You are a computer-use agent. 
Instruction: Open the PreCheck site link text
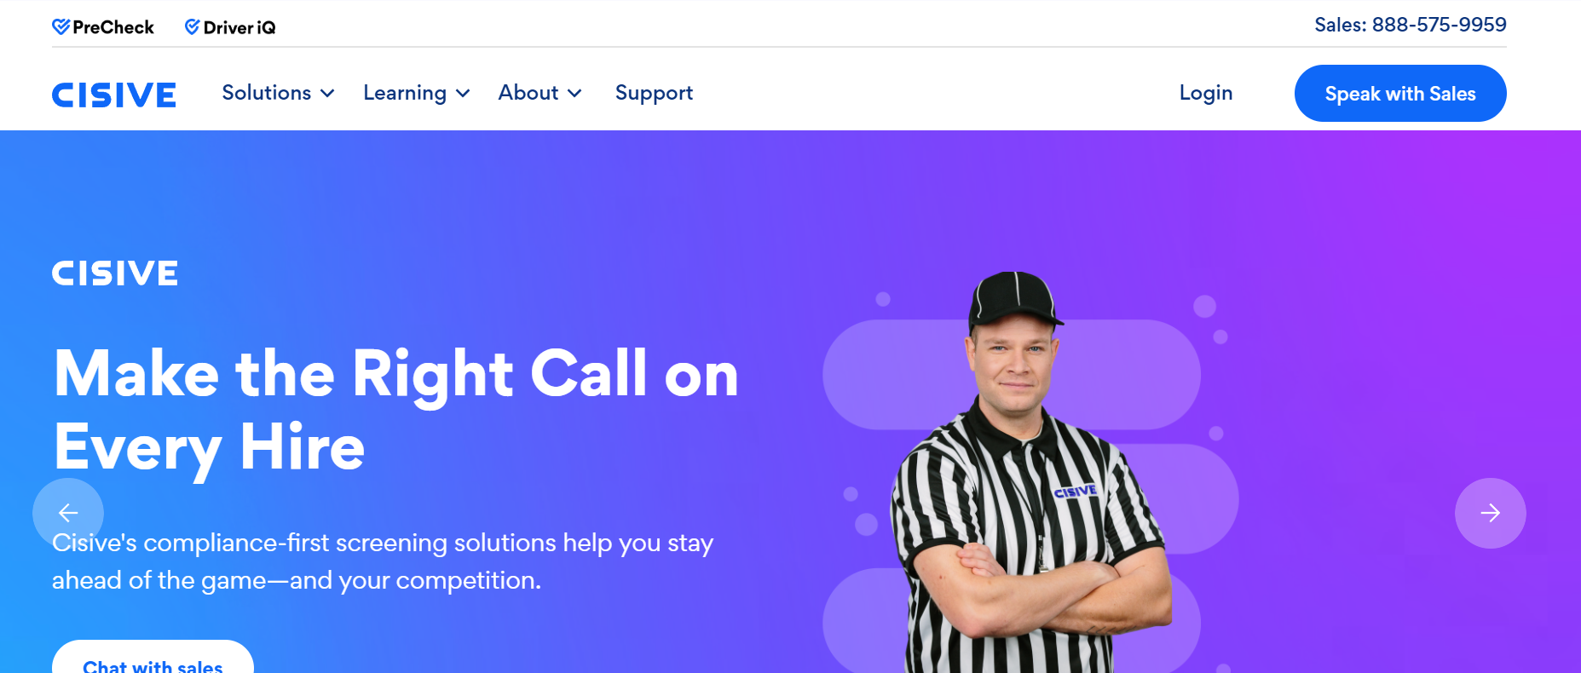point(113,27)
